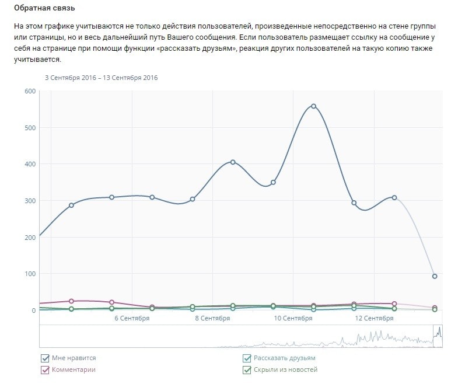Click the "8 Сентября" axis label
Viewport: 458px width, 387px height.
coord(213,318)
